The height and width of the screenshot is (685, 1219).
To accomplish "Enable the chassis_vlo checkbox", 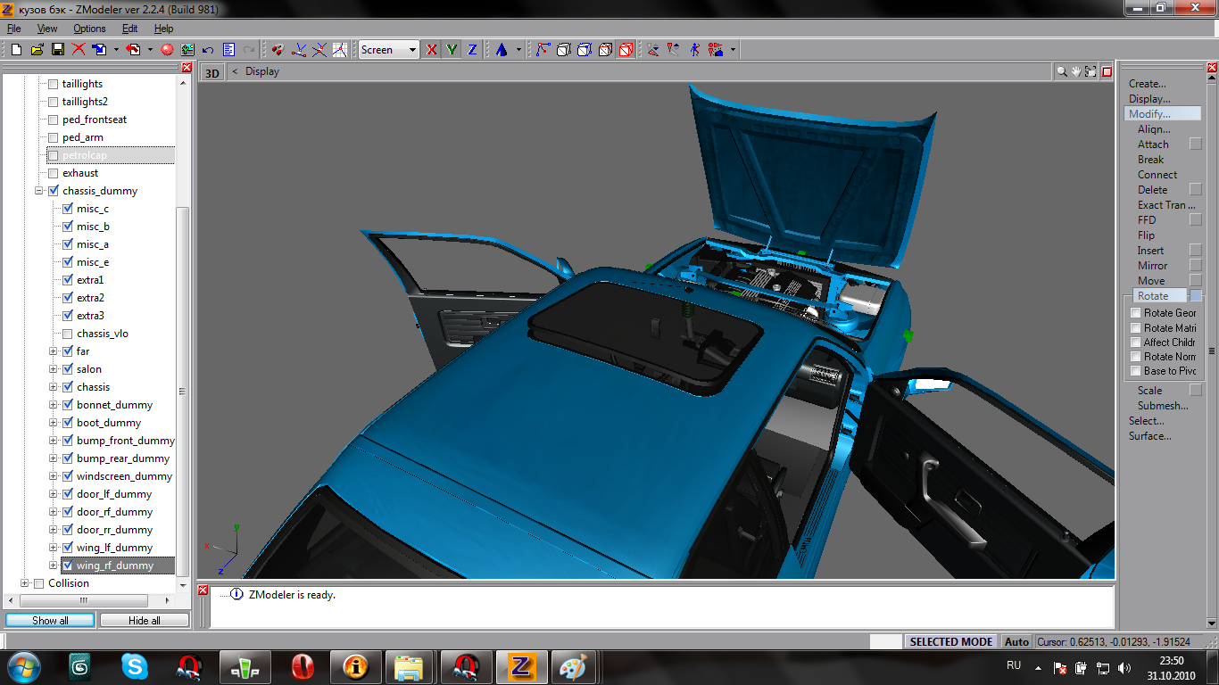I will click(67, 334).
